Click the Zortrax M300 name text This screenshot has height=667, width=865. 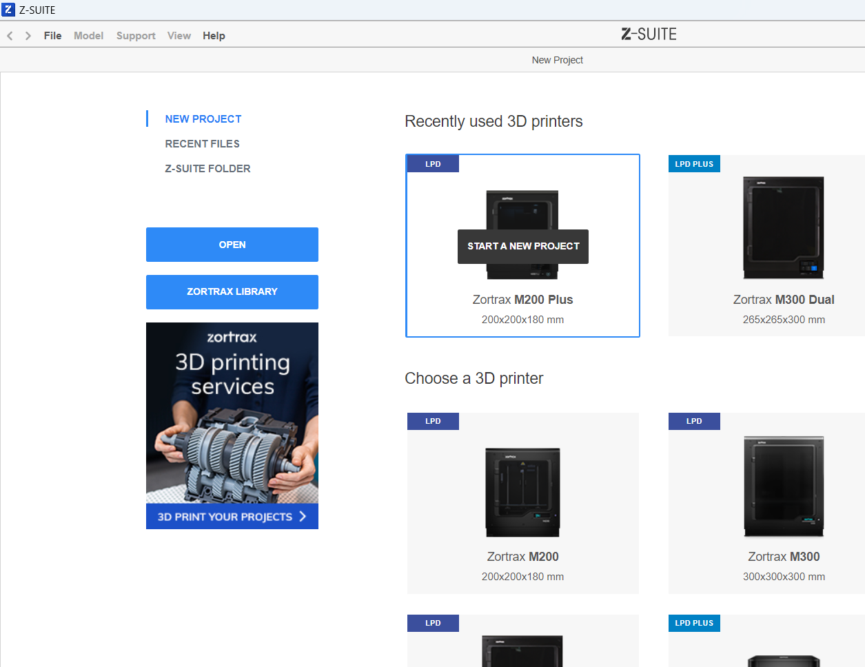pyautogui.click(x=784, y=557)
